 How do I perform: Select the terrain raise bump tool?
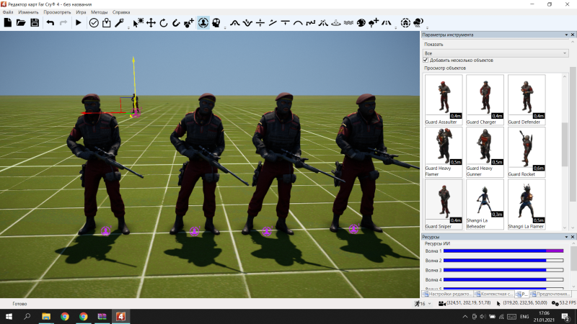[235, 23]
